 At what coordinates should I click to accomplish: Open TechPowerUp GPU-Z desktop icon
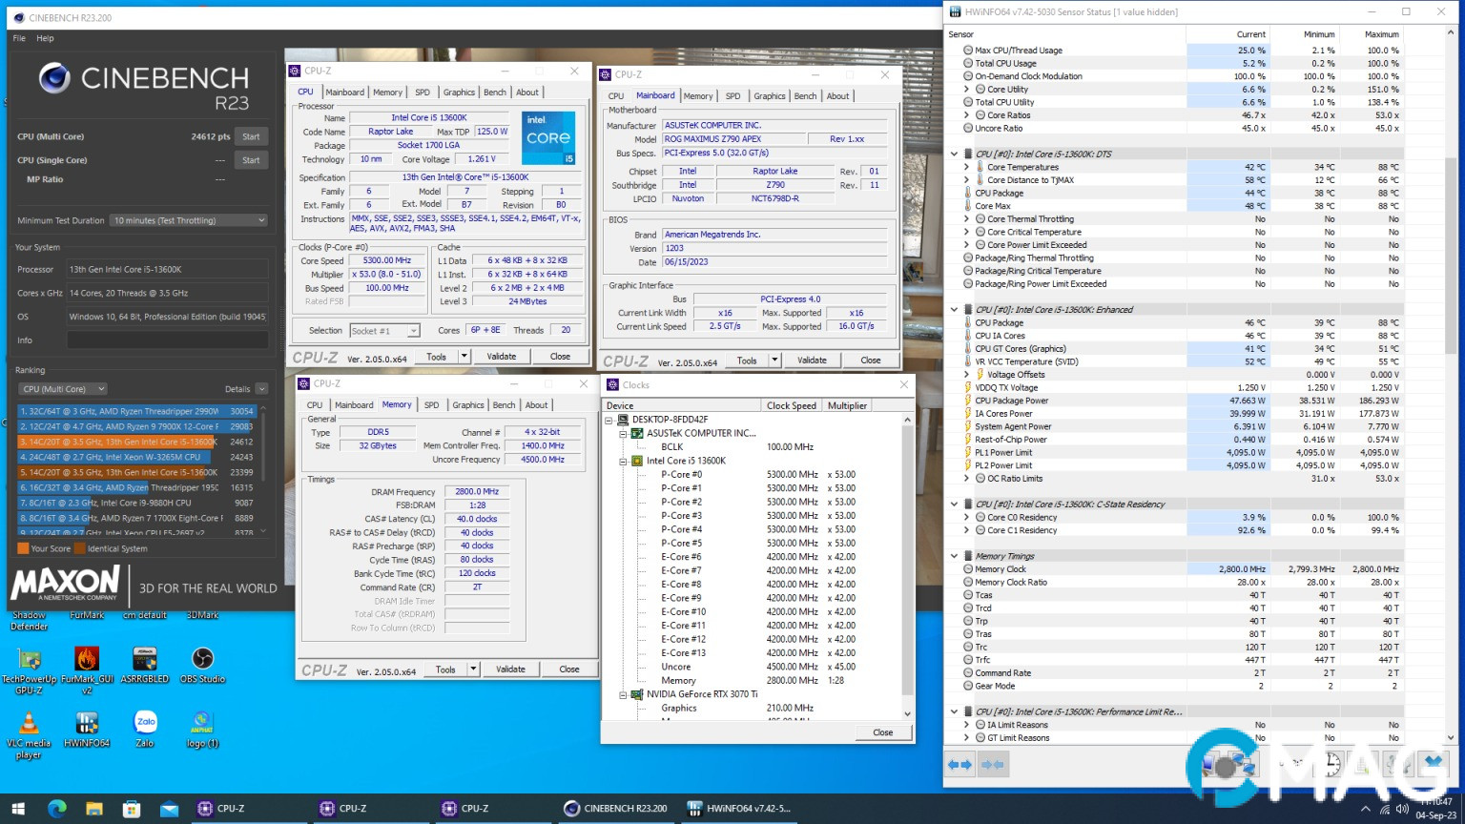coord(30,659)
